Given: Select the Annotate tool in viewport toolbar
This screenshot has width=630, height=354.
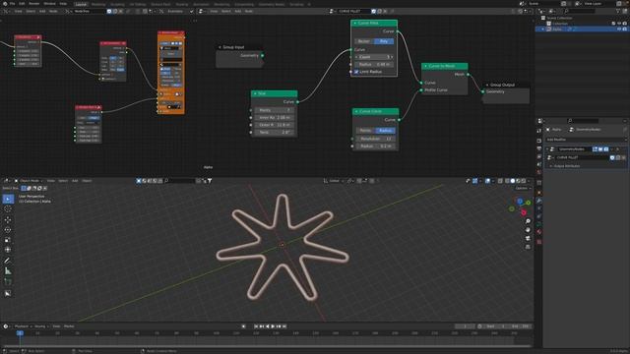Looking at the screenshot, I should (8, 261).
